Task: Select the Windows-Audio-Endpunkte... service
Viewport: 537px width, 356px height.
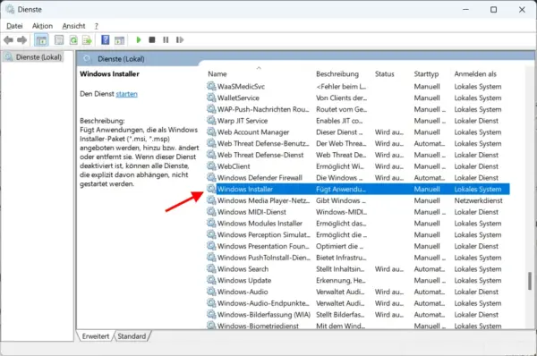Action: tap(358, 303)
